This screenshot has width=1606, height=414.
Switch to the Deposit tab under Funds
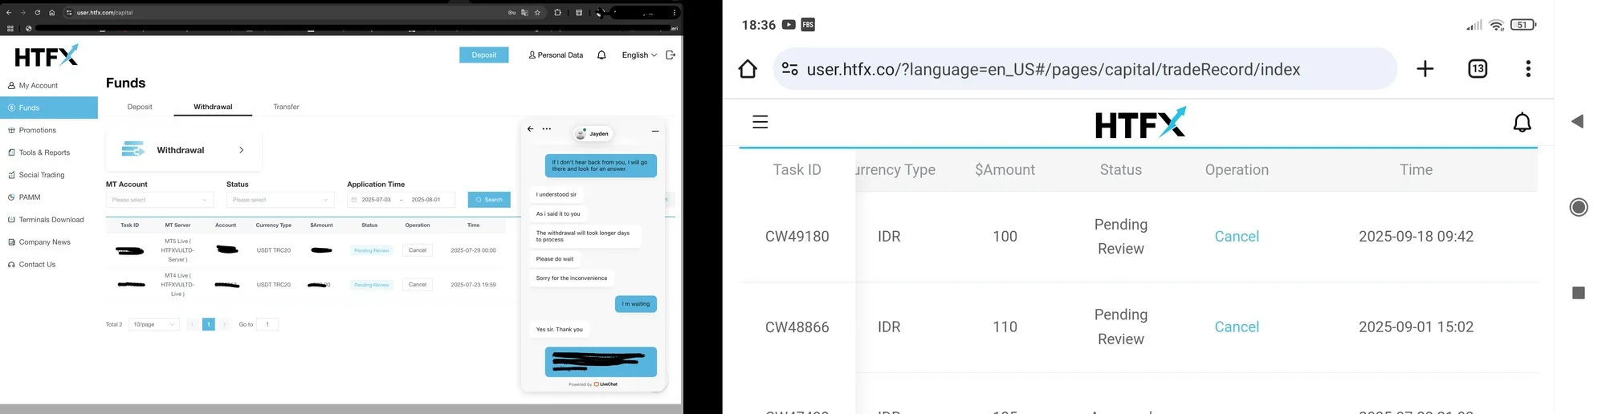(140, 107)
